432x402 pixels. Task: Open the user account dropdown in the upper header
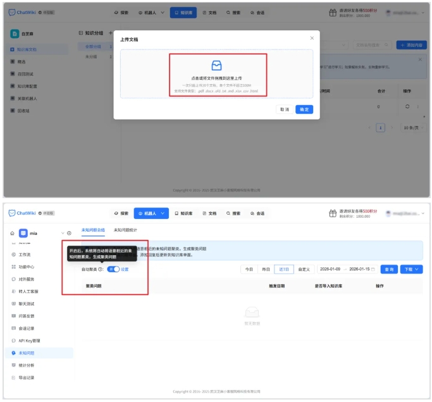pyautogui.click(x=423, y=13)
